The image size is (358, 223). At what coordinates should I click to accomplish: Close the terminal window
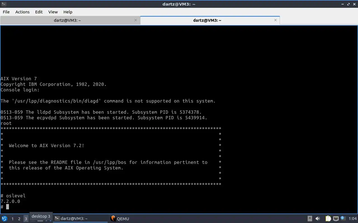click(x=354, y=4)
